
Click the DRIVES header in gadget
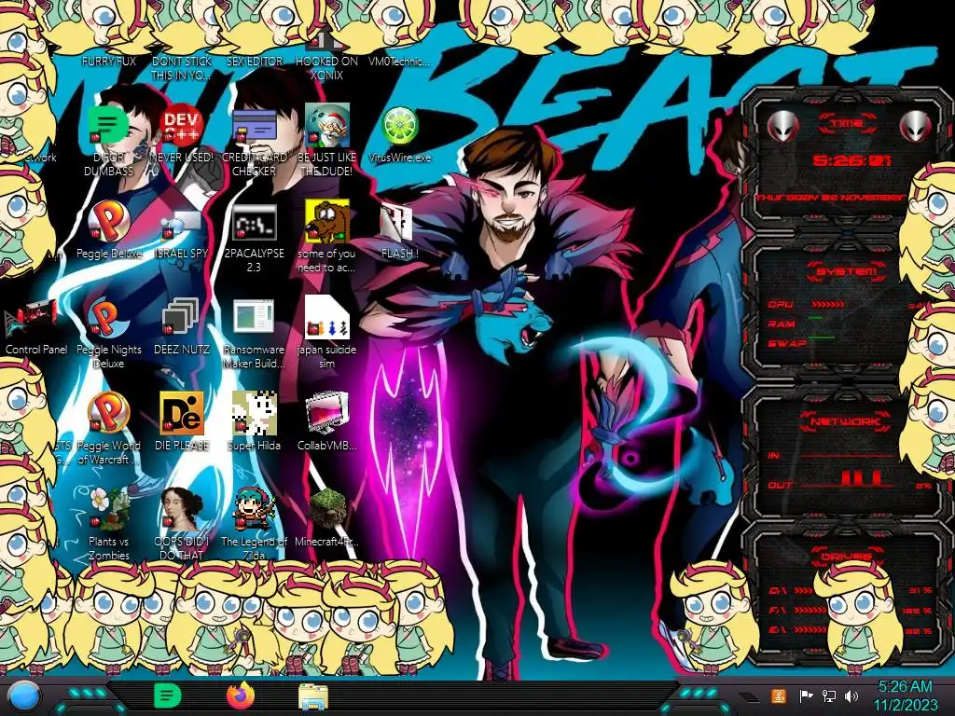[845, 557]
